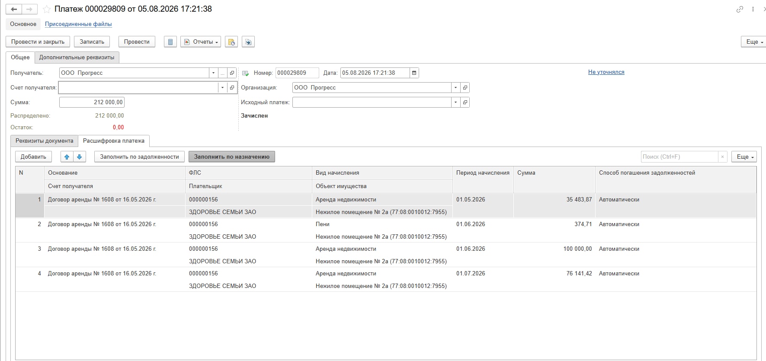
Task: Add a new row with Добавить
Action: pos(33,157)
